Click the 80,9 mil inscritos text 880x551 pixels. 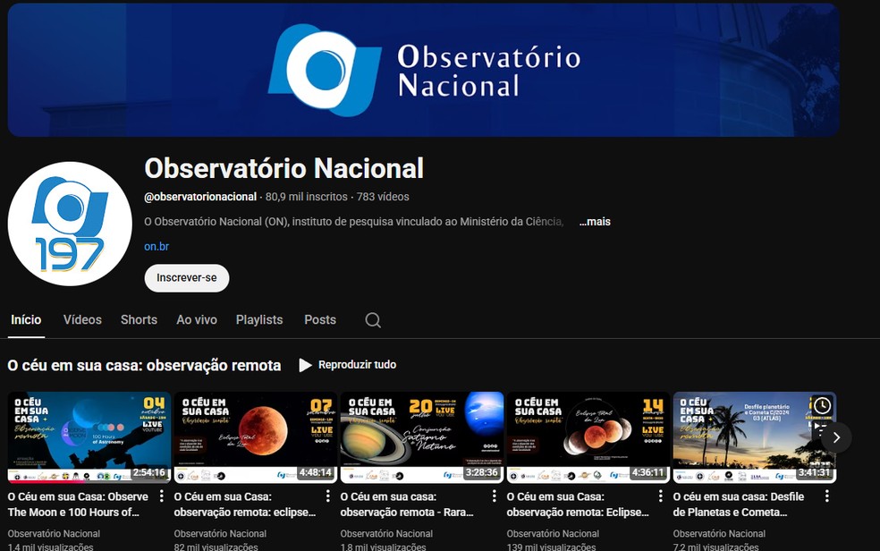307,197
